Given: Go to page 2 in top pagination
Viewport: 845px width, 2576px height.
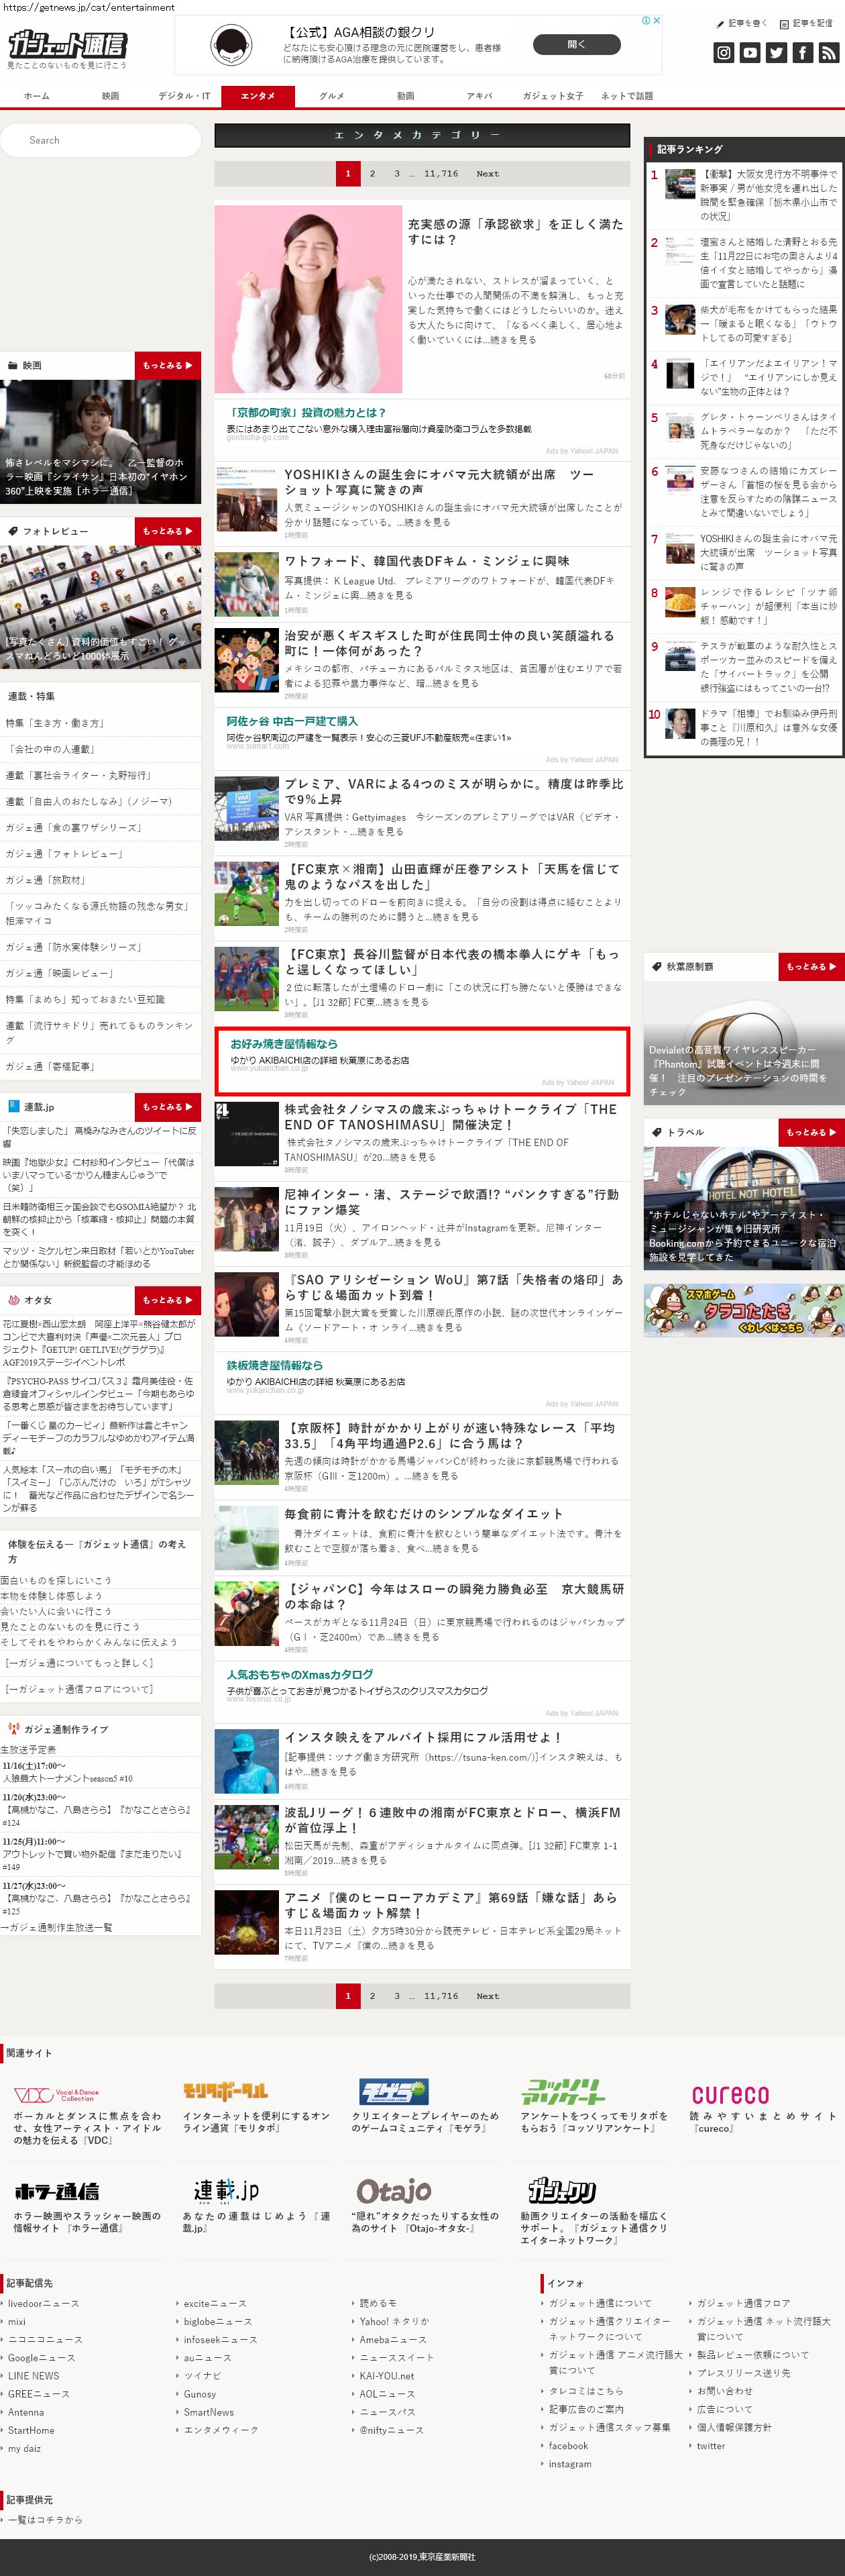Looking at the screenshot, I should click(372, 174).
